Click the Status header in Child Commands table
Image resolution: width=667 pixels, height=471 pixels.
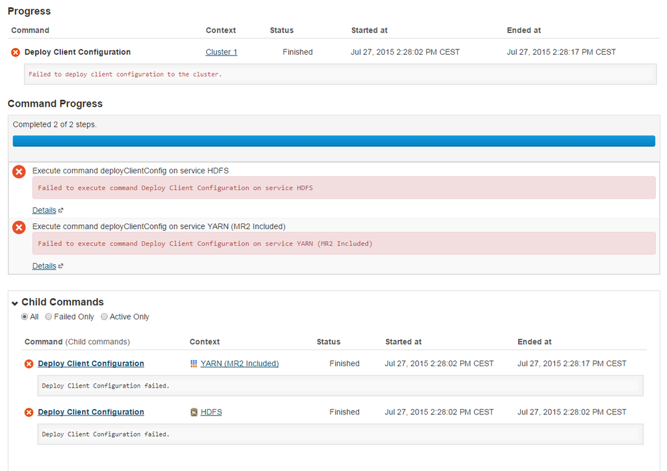328,342
